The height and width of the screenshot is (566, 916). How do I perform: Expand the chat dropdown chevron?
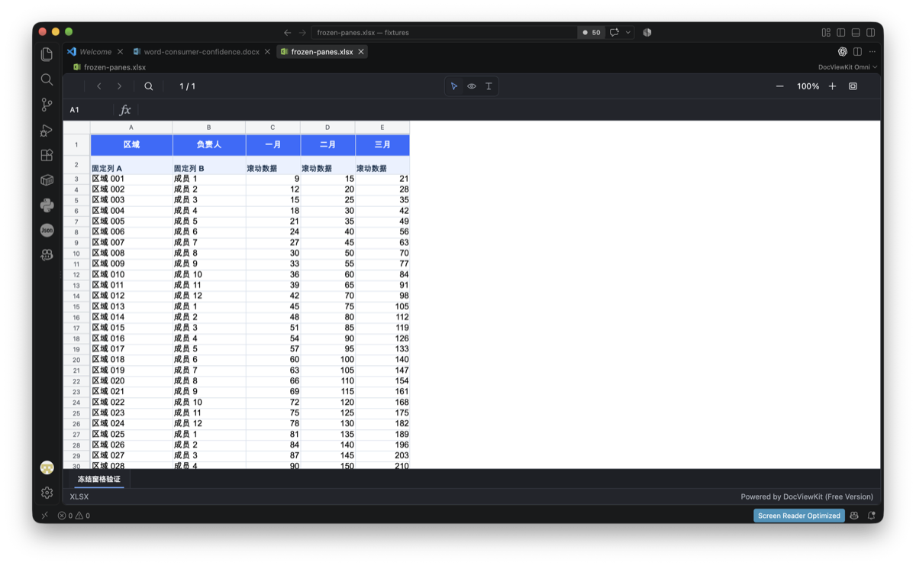[628, 33]
